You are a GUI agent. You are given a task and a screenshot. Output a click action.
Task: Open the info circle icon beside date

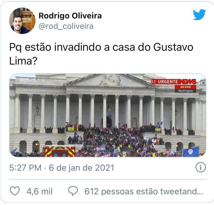coord(200,168)
